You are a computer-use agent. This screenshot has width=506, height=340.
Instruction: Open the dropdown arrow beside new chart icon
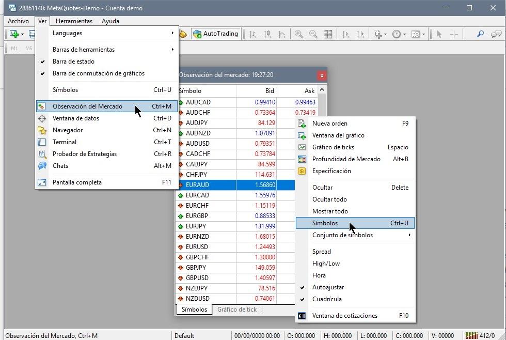pos(22,34)
